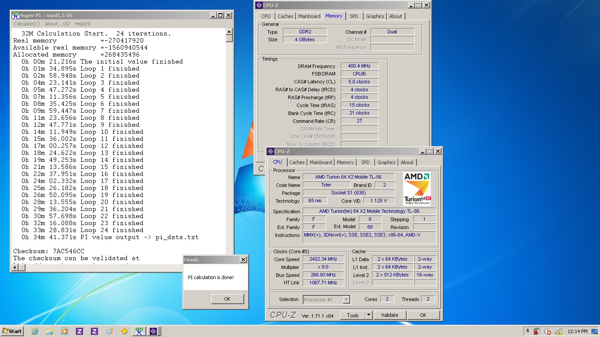Screen dimensions: 600x337
Task: Click the Core VID value 1.125 V
Action: 379,201
